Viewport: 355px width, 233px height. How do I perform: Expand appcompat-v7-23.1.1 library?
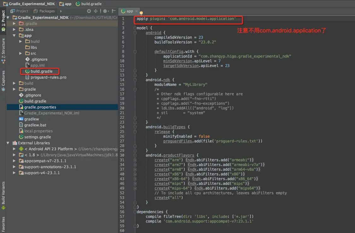(14, 161)
